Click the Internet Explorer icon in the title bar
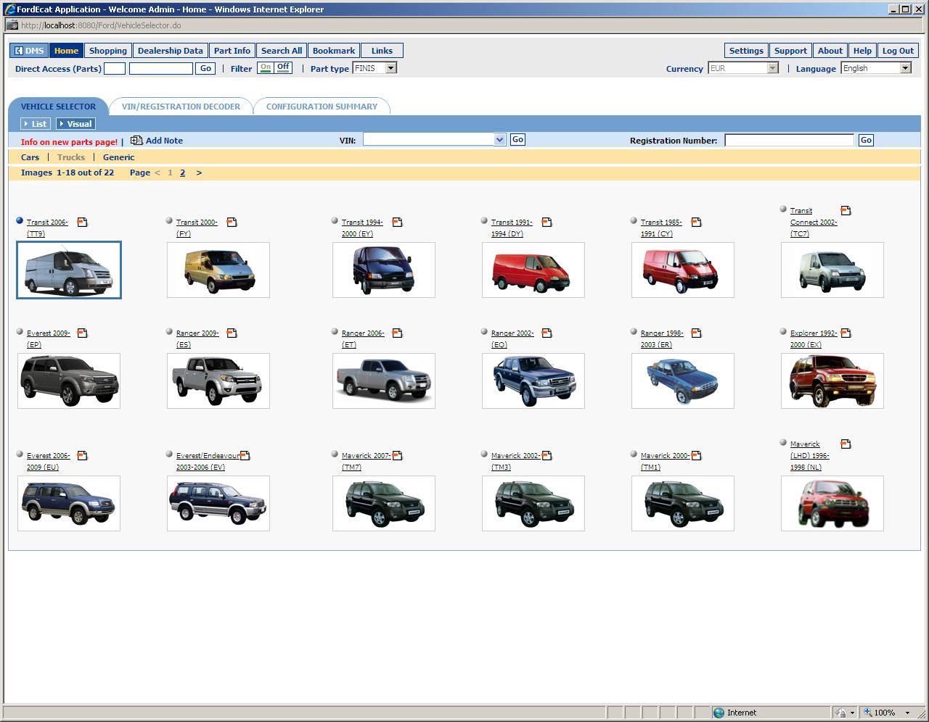The width and height of the screenshot is (929, 722). click(9, 9)
